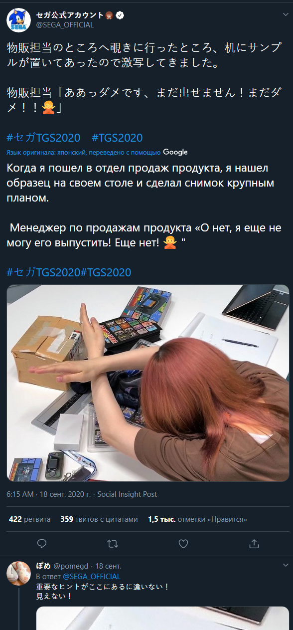Click the SEGA account avatar
The image size is (293, 630).
[18, 19]
